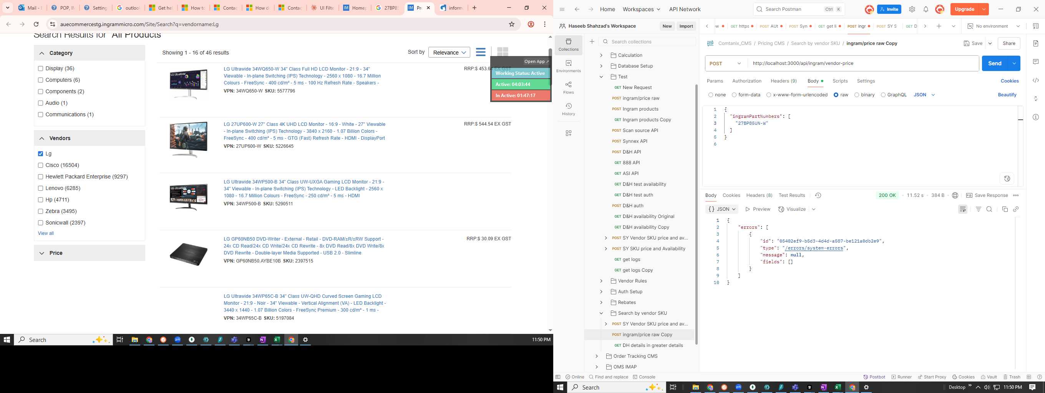Beautify the JSON request body
1045x393 pixels.
tap(1007, 95)
